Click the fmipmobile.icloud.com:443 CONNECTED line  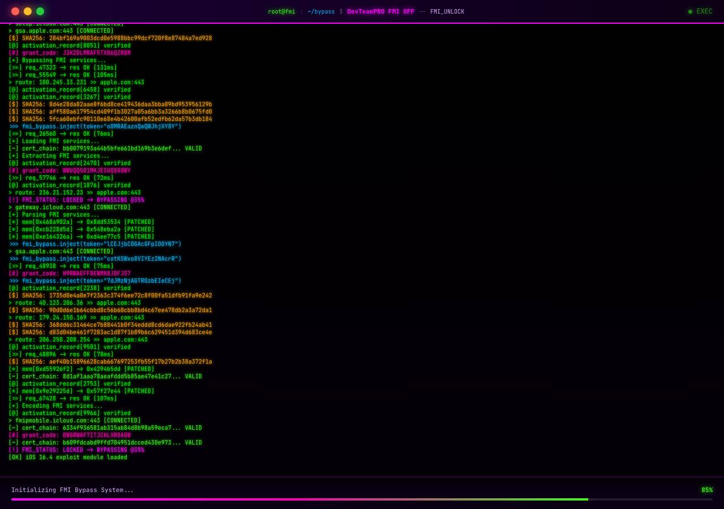pos(75,421)
